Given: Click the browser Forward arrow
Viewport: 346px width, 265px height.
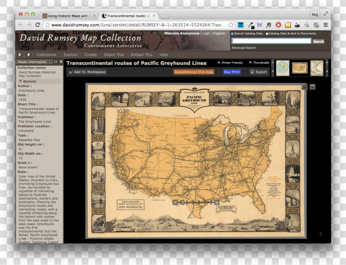Looking at the screenshot, I should 29,25.
